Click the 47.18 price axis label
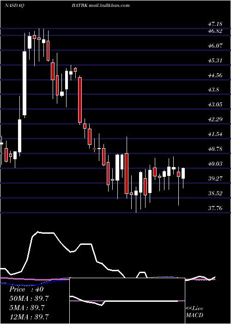 point(215,24)
